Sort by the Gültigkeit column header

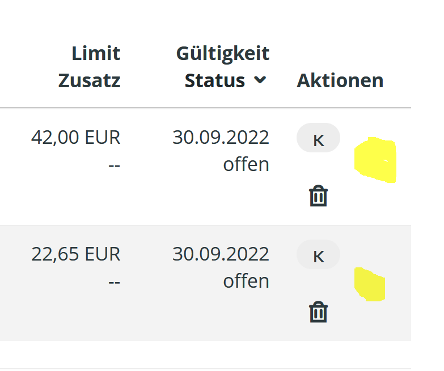coord(222,54)
